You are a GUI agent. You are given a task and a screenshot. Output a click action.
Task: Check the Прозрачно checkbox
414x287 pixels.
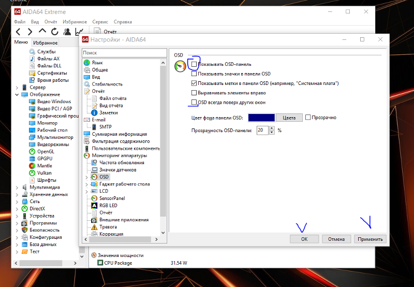308,118
